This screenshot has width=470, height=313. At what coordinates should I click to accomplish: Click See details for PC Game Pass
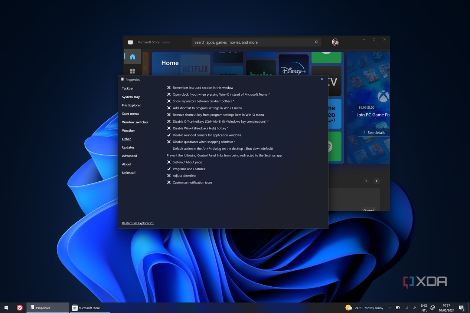374,132
